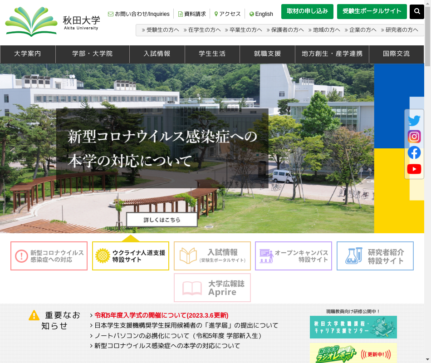Open the researcher introduction flask banner
Screen dimensions: 431x363
375,256
